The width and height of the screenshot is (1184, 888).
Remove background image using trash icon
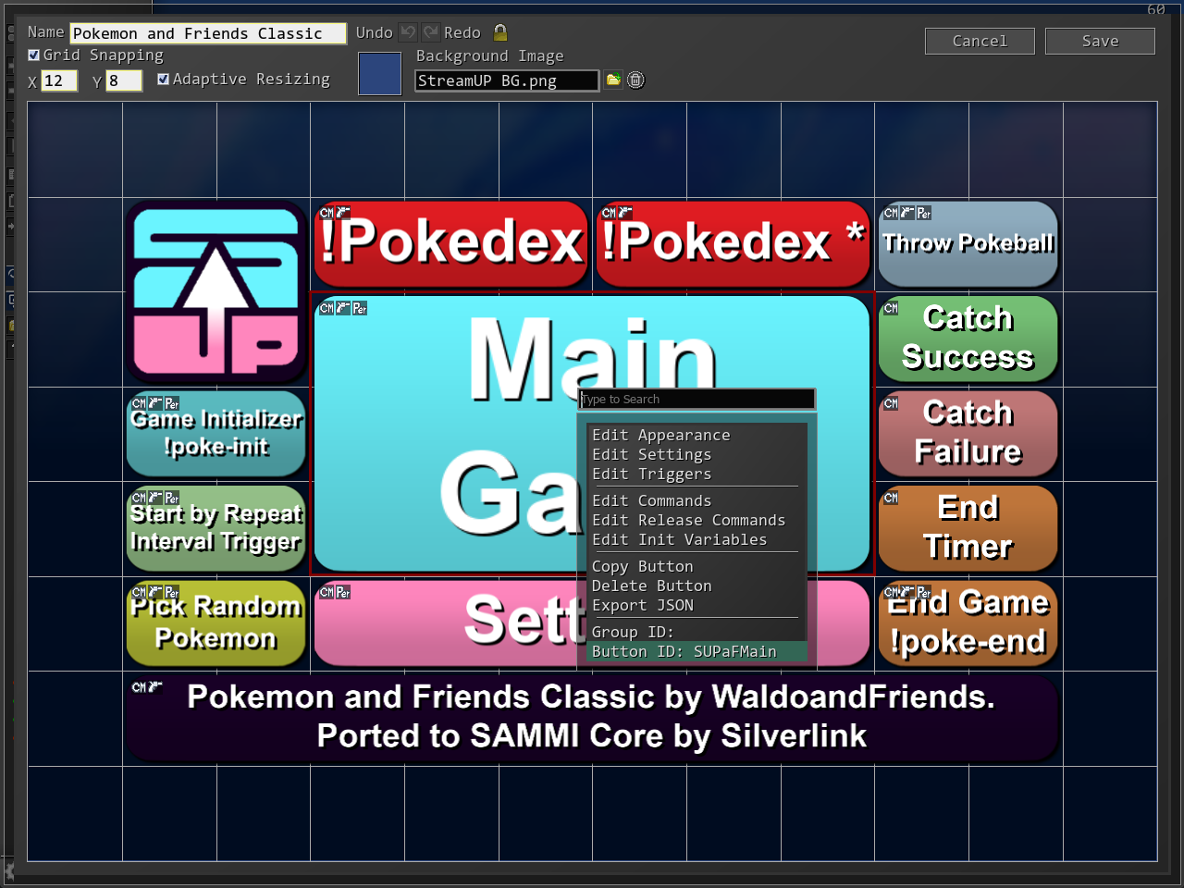click(x=635, y=80)
